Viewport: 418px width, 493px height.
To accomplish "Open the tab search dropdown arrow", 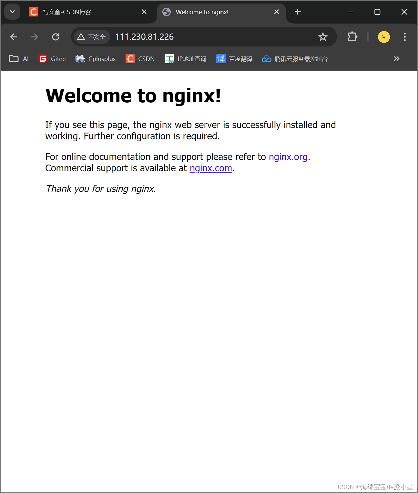I will click(x=12, y=12).
